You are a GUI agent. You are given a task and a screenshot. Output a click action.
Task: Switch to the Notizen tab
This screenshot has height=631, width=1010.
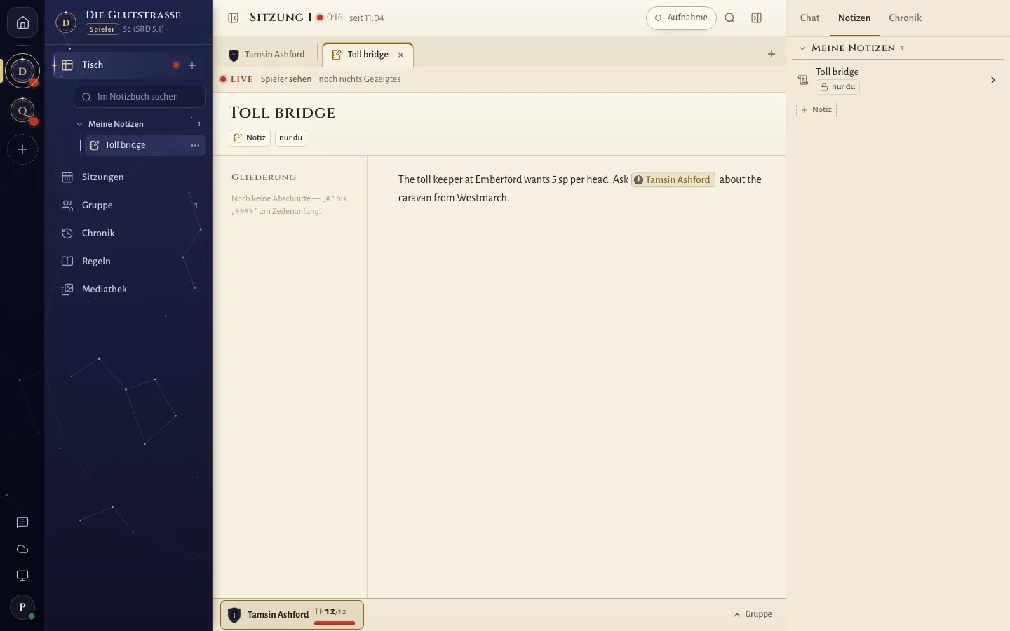point(854,18)
